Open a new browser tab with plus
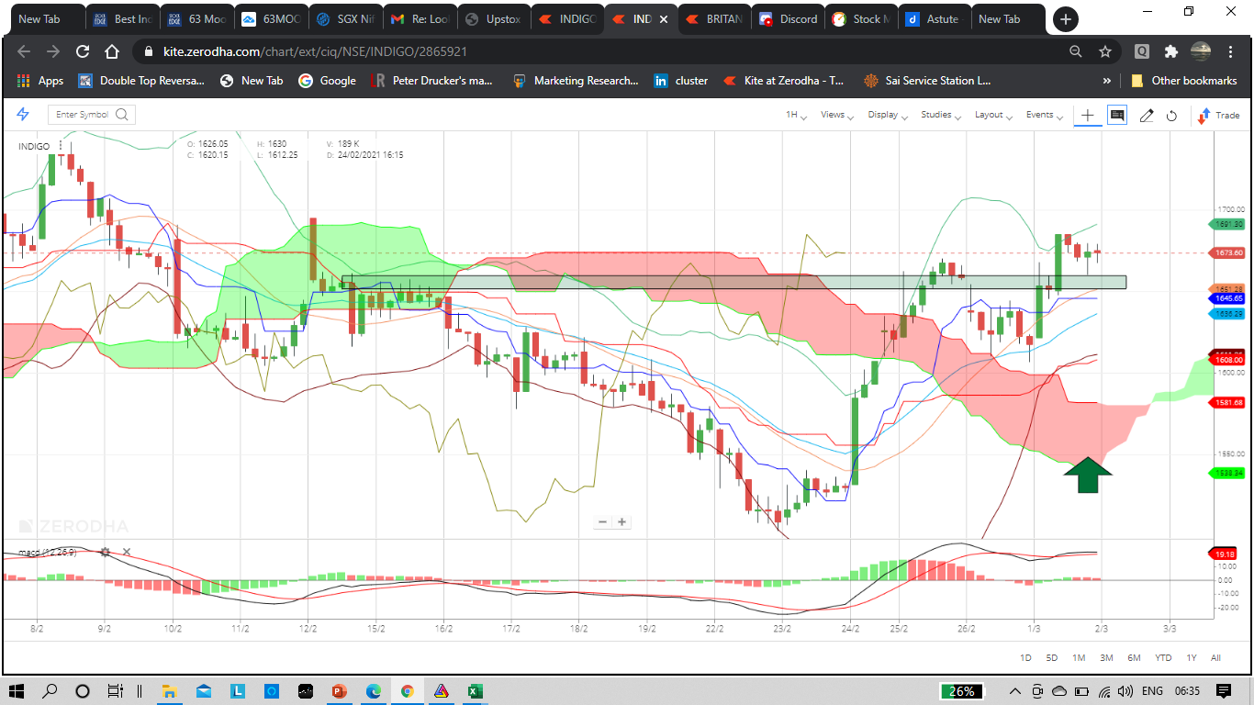This screenshot has width=1254, height=705. pos(1065,18)
